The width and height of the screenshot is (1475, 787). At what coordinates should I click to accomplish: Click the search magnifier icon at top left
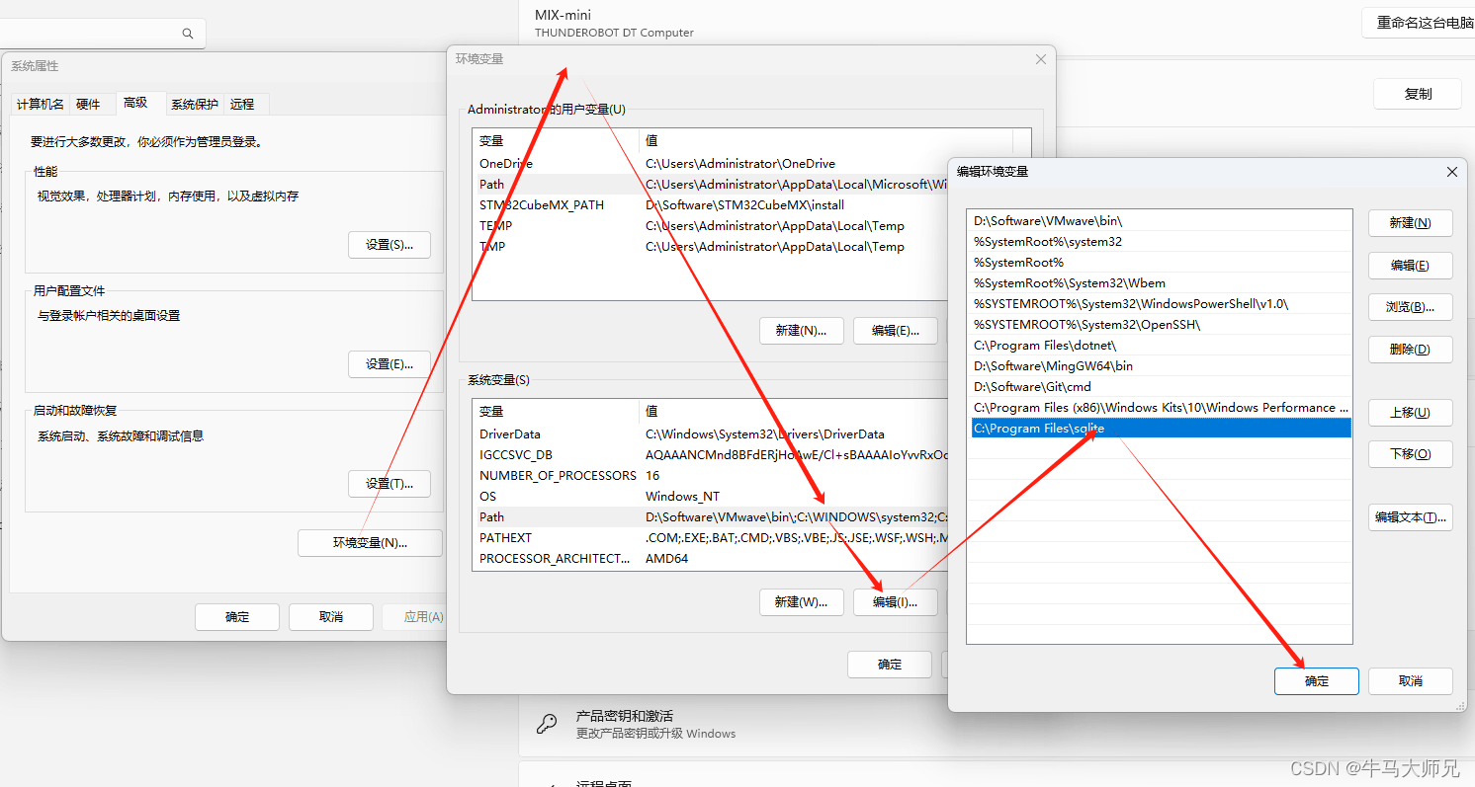(188, 34)
